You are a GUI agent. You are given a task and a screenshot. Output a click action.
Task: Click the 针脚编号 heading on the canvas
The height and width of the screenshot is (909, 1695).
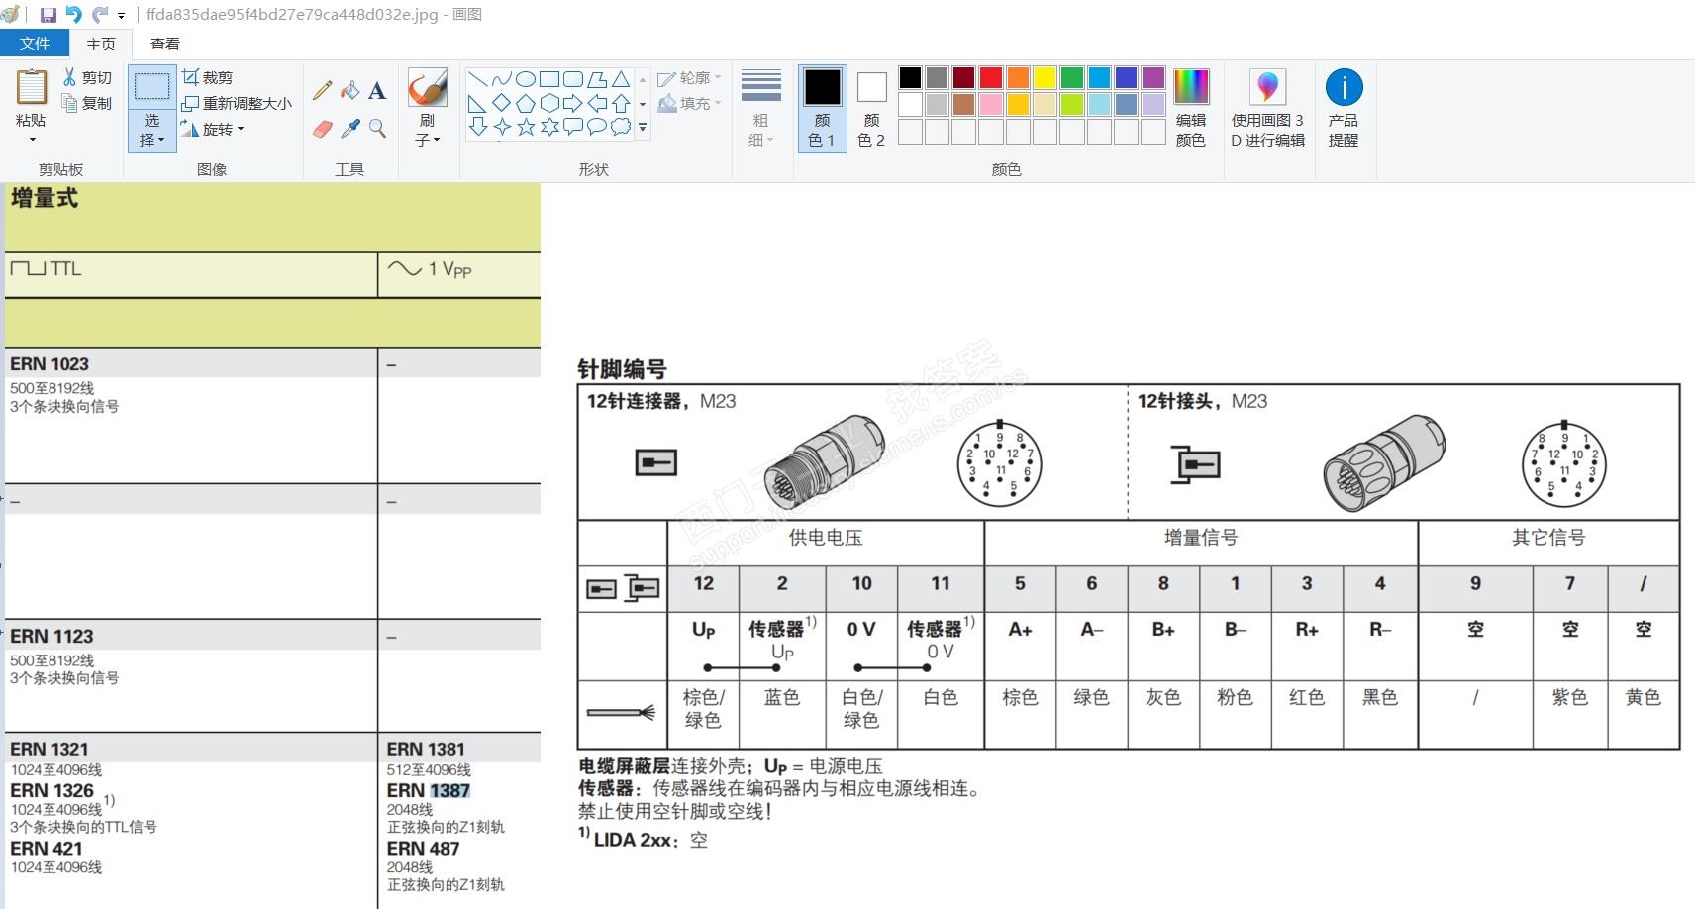pos(622,369)
